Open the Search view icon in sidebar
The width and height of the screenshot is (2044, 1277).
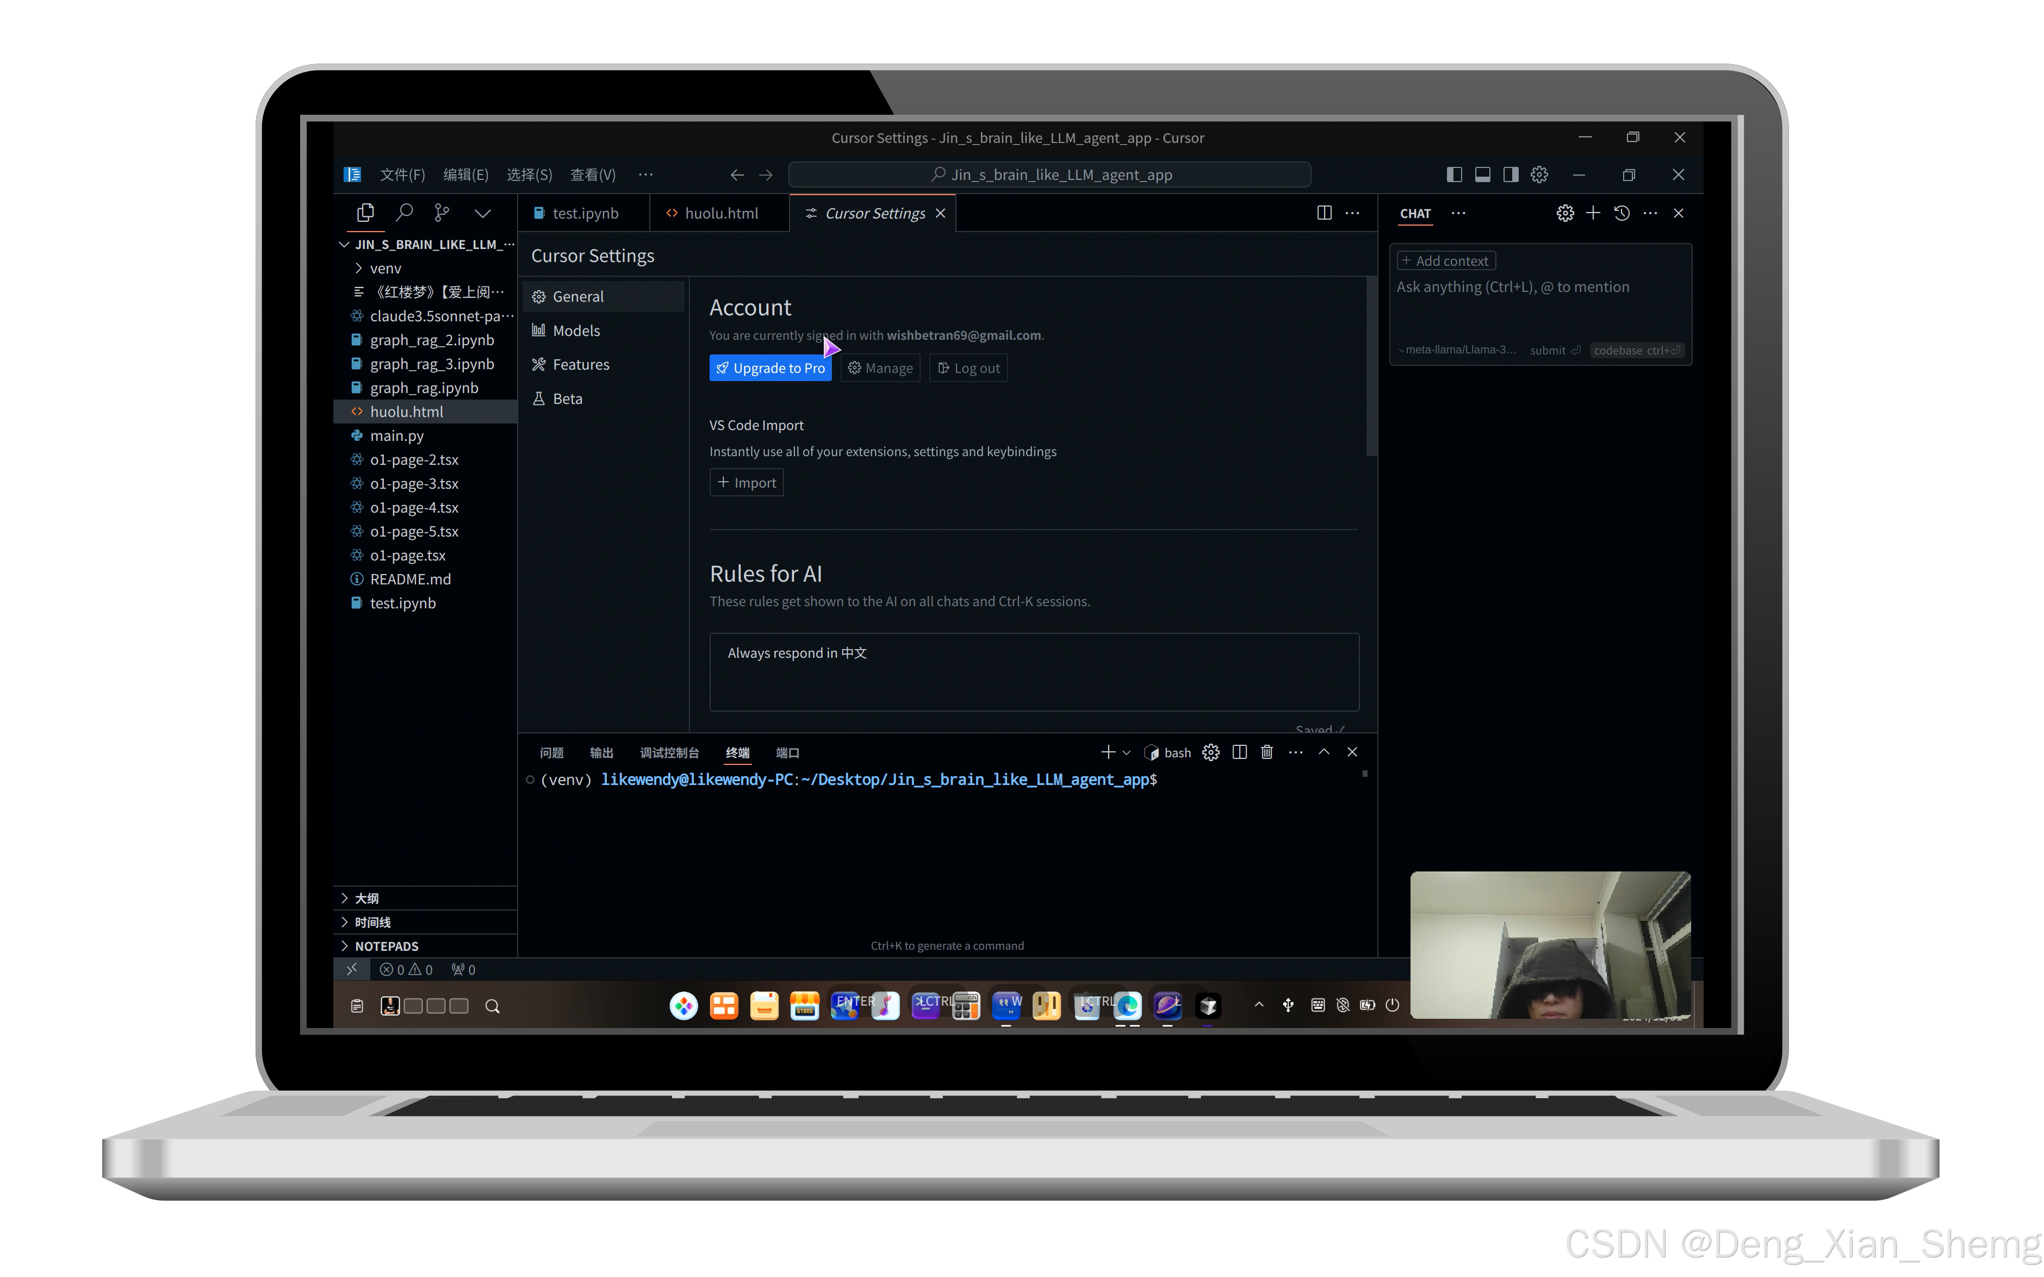click(405, 213)
